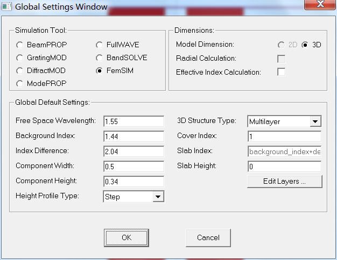The width and height of the screenshot is (337, 260).
Task: Focus the Background Index input field
Action: point(134,136)
